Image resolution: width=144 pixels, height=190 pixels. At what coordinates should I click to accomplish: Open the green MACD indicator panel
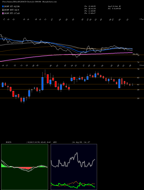(24, 167)
